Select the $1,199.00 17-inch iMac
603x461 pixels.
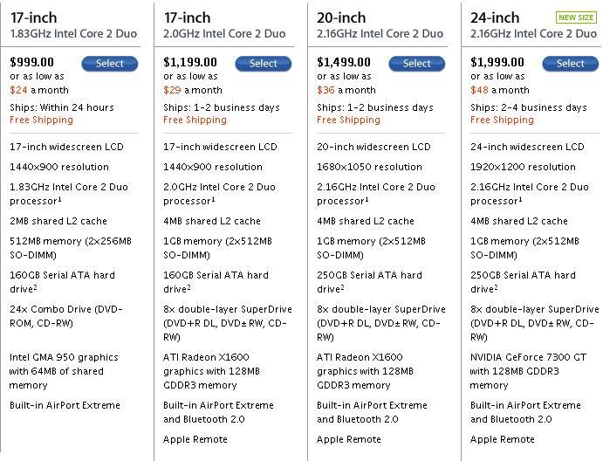(263, 64)
